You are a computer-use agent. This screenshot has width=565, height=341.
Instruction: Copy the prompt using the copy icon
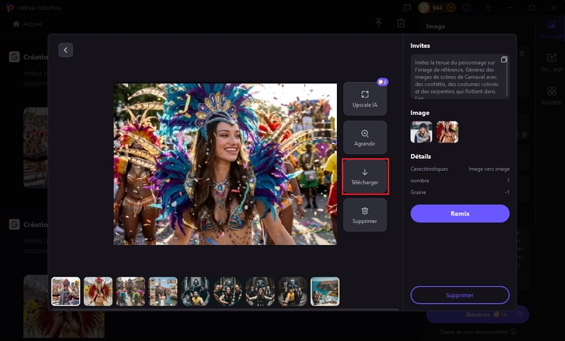point(504,59)
